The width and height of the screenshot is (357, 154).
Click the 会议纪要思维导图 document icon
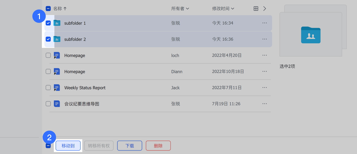(57, 104)
